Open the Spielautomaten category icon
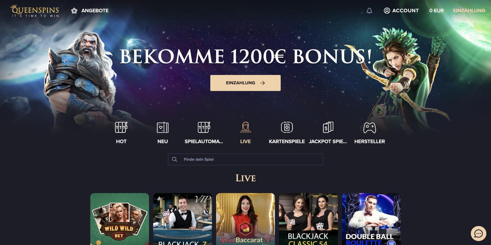This screenshot has width=491, height=245. pyautogui.click(x=204, y=127)
